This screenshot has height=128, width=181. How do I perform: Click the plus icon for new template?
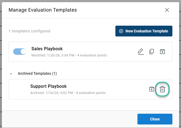tap(121, 31)
